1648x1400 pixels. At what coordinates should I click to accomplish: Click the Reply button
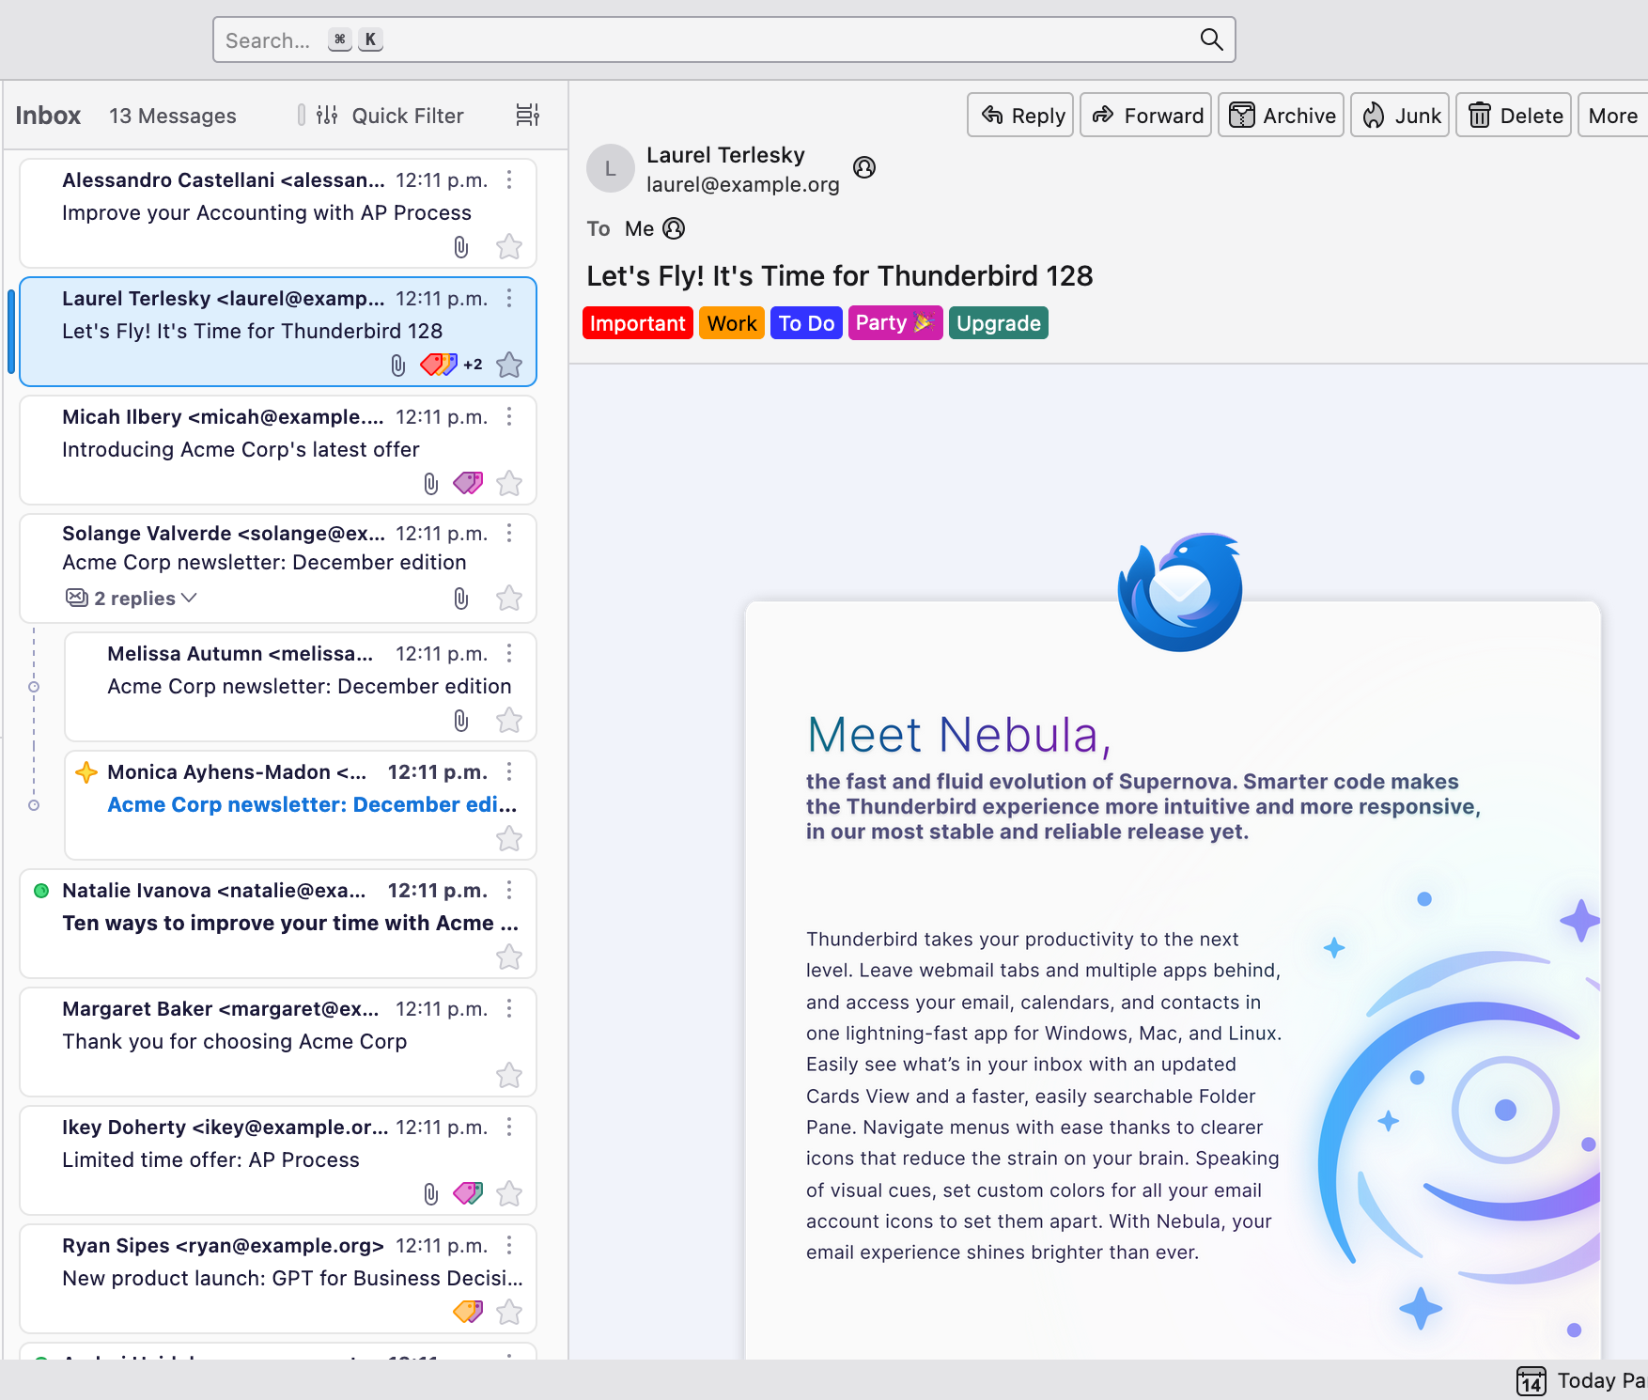click(1020, 116)
